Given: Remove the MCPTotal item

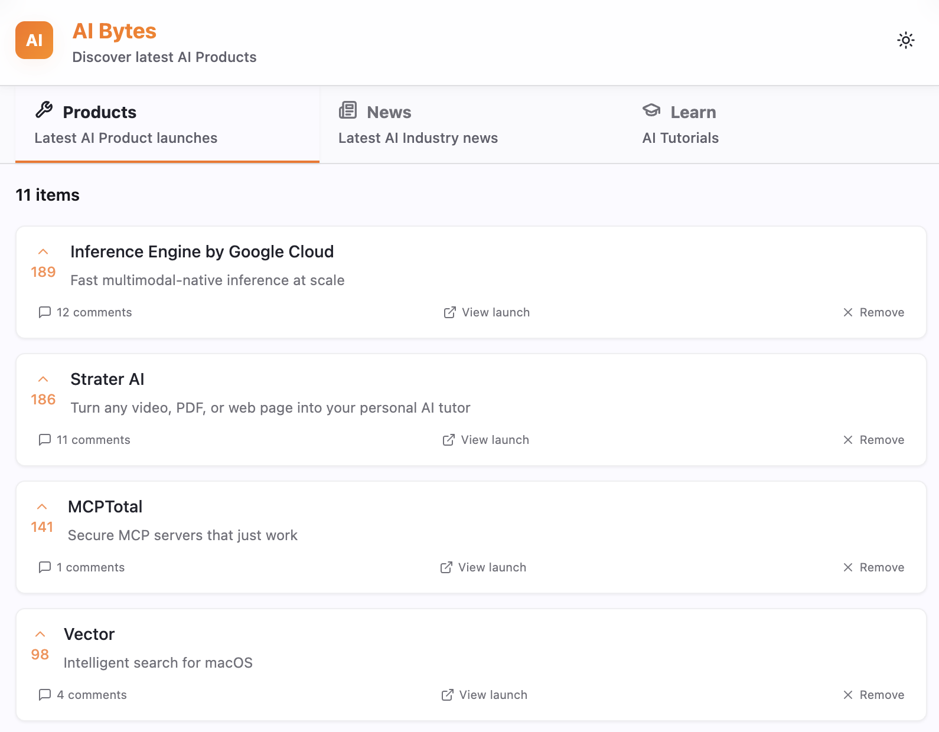Looking at the screenshot, I should (x=873, y=567).
